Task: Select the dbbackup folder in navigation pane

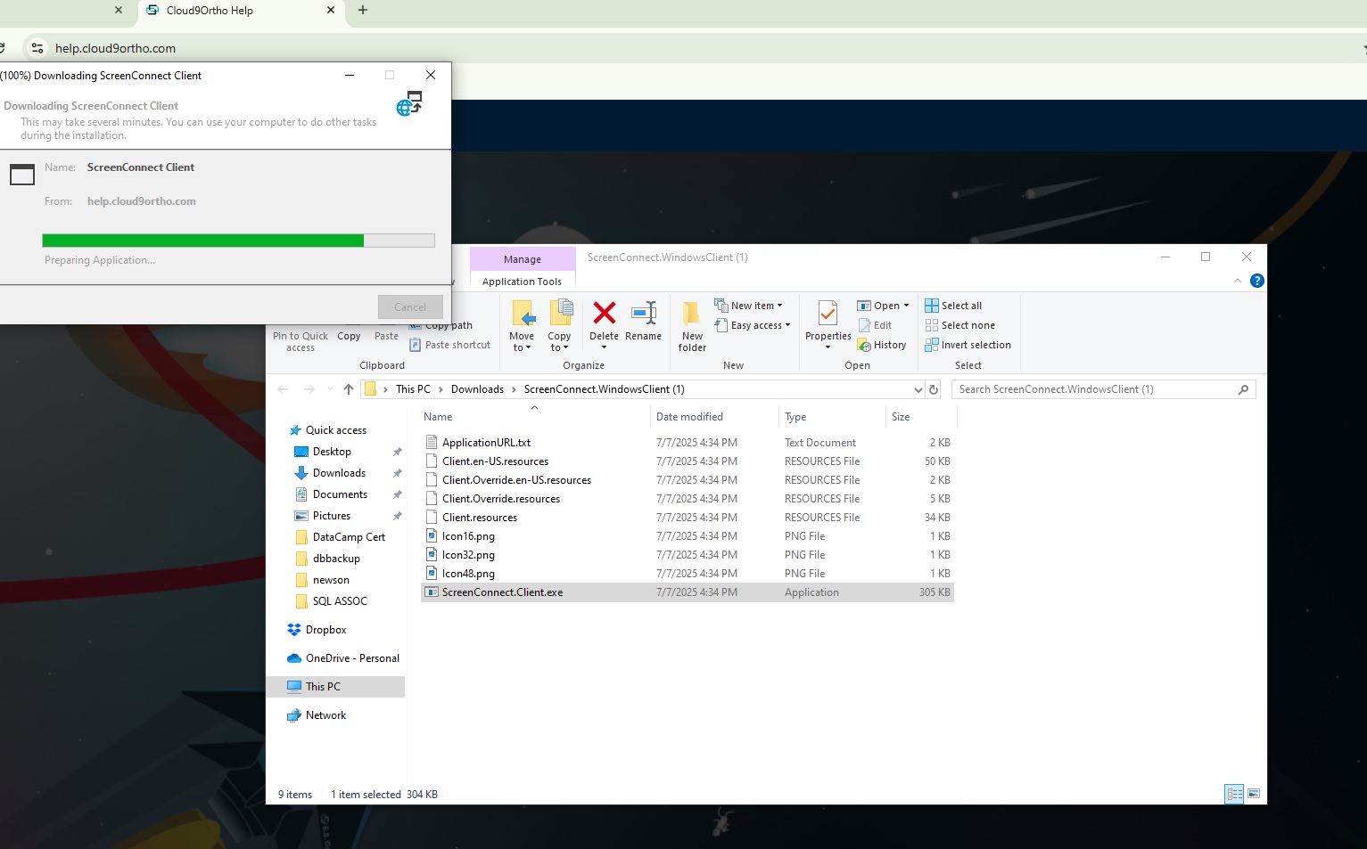Action: pos(336,559)
